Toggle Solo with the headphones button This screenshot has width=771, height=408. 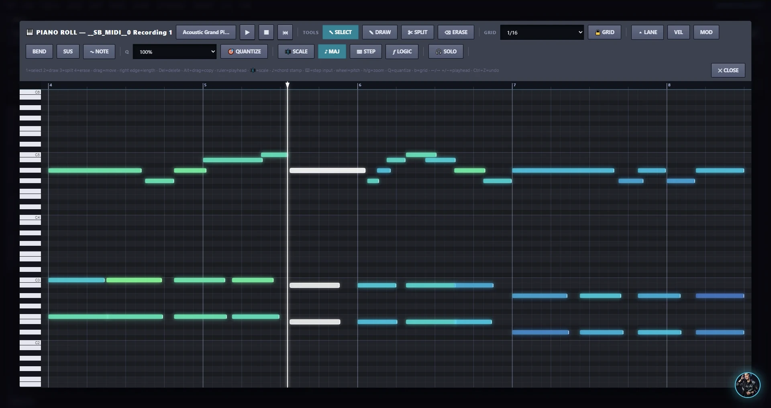(x=446, y=51)
